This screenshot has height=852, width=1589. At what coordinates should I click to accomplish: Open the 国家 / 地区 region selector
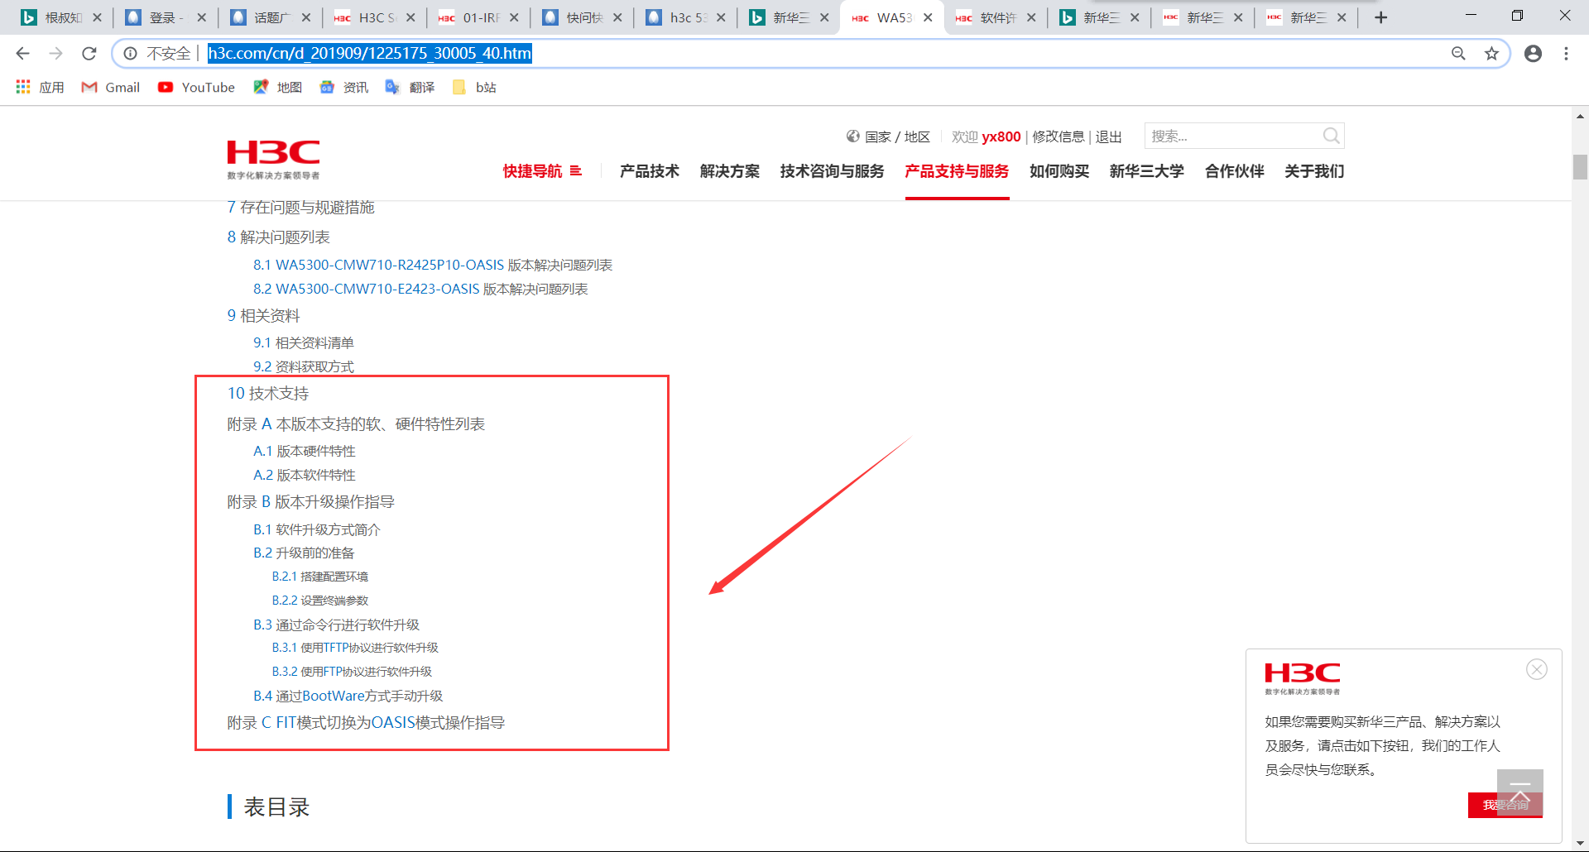point(888,136)
